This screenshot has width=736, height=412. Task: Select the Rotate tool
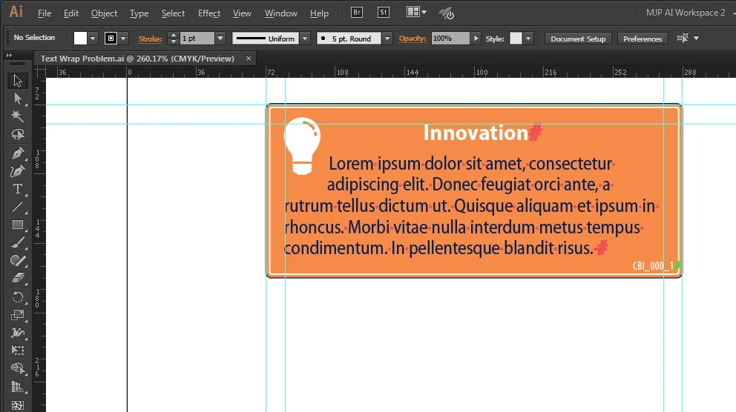click(x=18, y=297)
